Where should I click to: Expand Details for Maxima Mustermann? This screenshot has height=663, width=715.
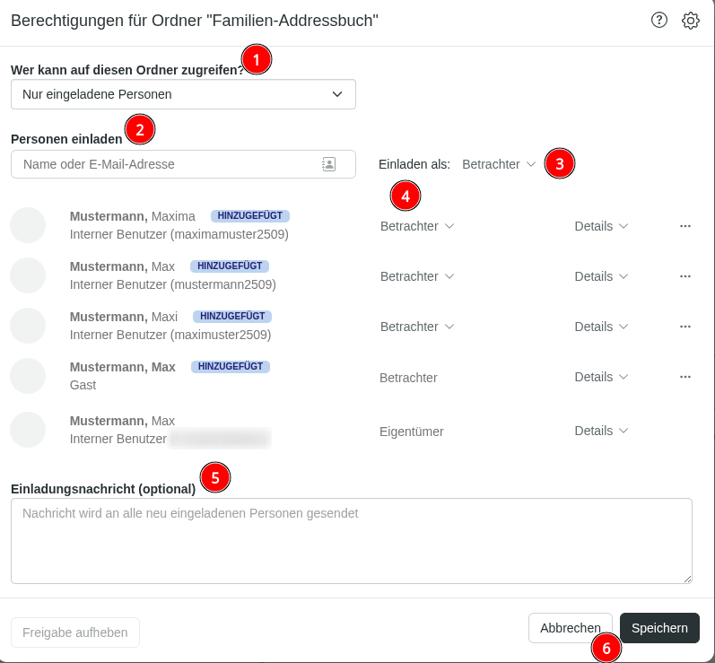tap(601, 226)
